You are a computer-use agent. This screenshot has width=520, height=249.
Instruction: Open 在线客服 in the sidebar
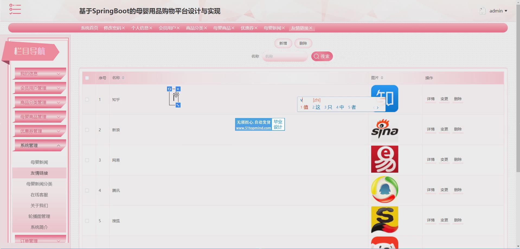[39, 195]
